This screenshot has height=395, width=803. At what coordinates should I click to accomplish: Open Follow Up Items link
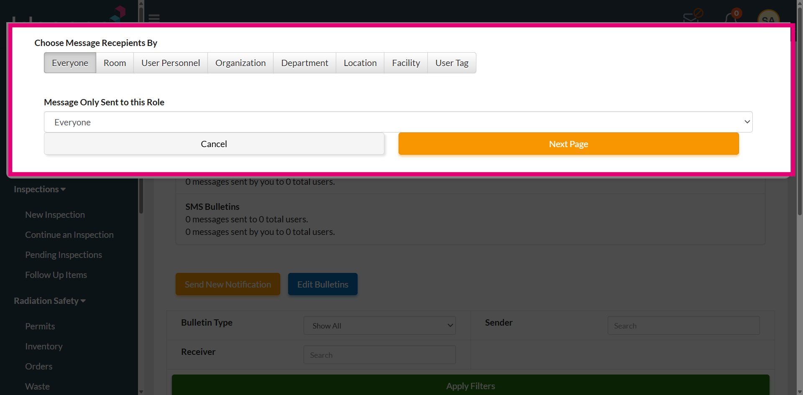tap(56, 275)
